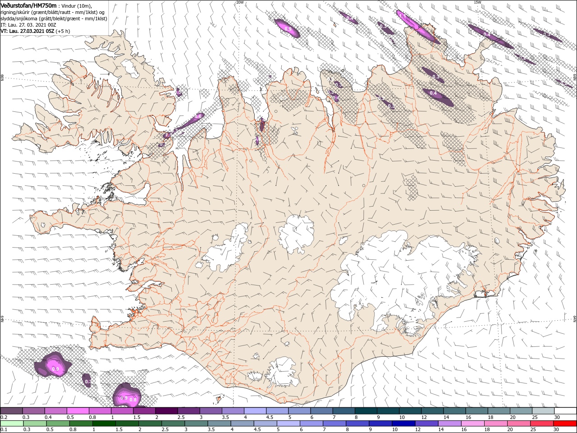577x433 pixels.
Task: Click the purple 12 swatch in the lower legend row
Action: pyautogui.click(x=426, y=423)
